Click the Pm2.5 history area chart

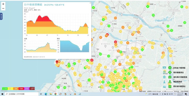(57, 24)
